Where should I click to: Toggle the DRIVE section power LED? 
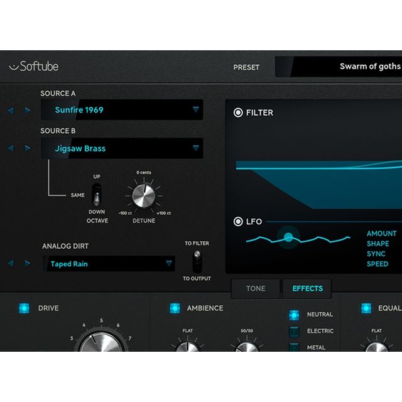[24, 308]
